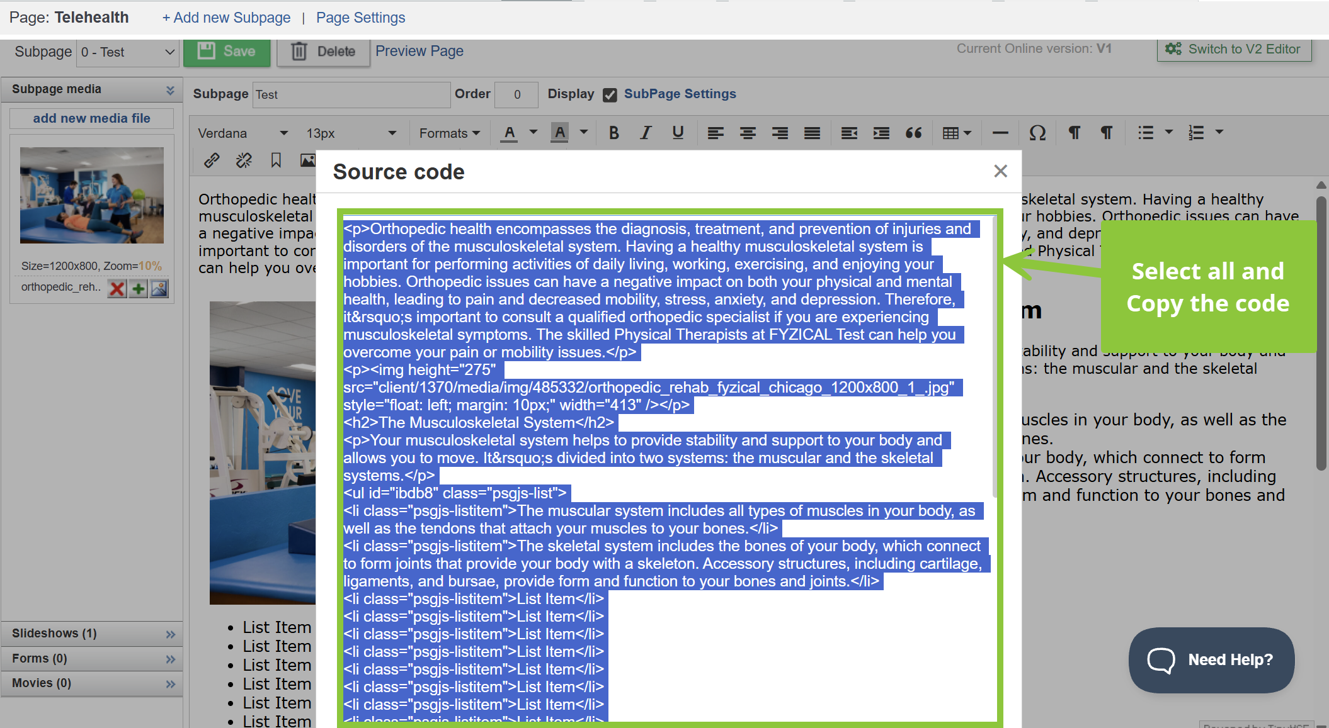Underline text using the toolbar button

[x=678, y=133]
